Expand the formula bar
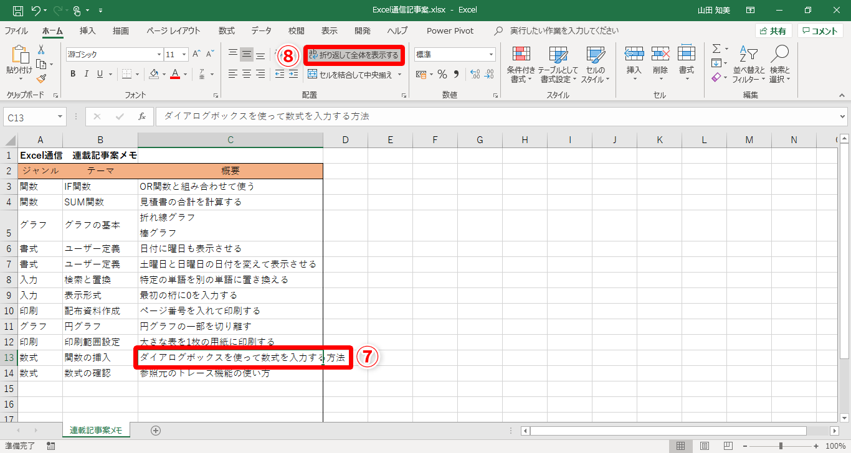The height and width of the screenshot is (453, 851). [x=843, y=116]
